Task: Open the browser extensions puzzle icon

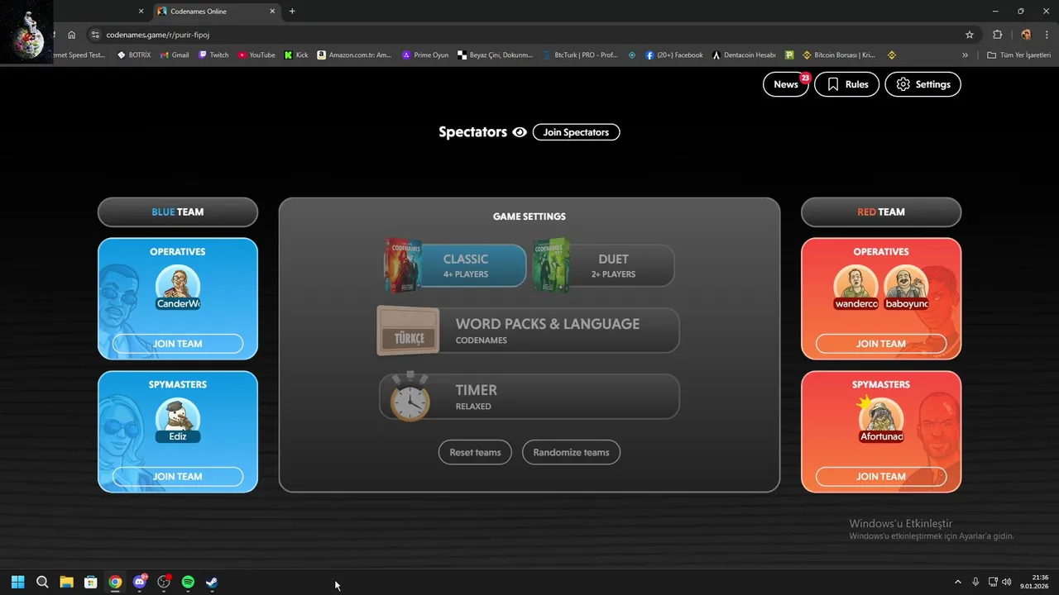Action: click(997, 35)
